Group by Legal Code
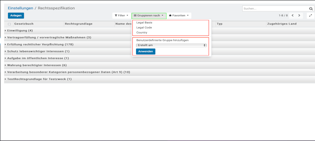315x141 pixels. (144, 28)
